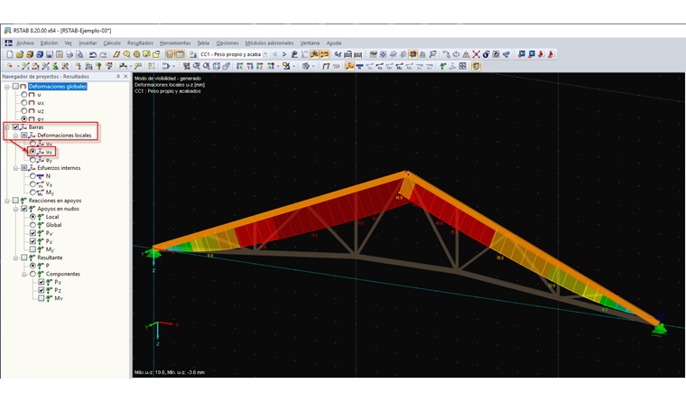Image resolution: width=686 pixels, height=403 pixels.
Task: Go to previous load case arrow
Action: 274,54
